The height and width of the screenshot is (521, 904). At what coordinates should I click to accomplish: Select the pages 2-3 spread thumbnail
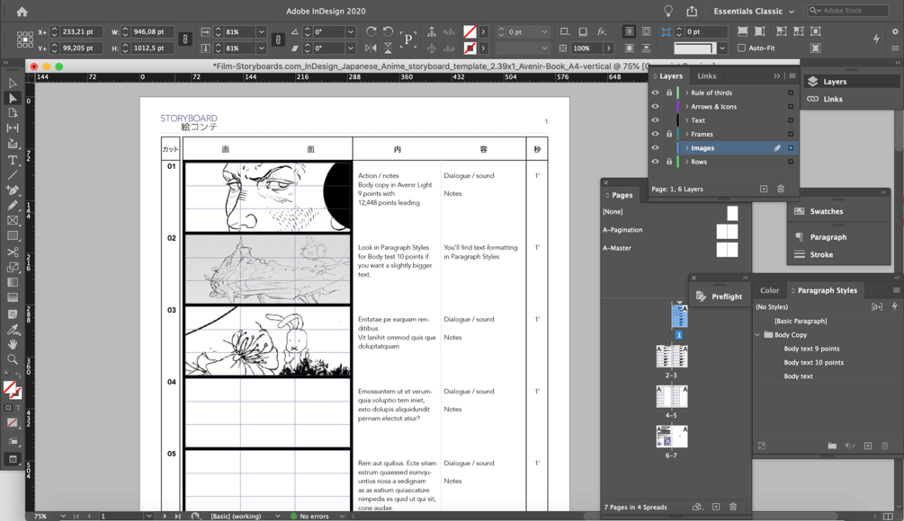[x=671, y=357]
